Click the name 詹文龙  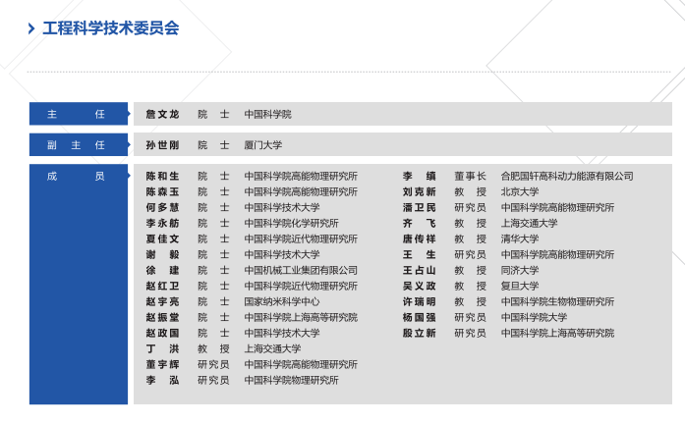tap(162, 114)
